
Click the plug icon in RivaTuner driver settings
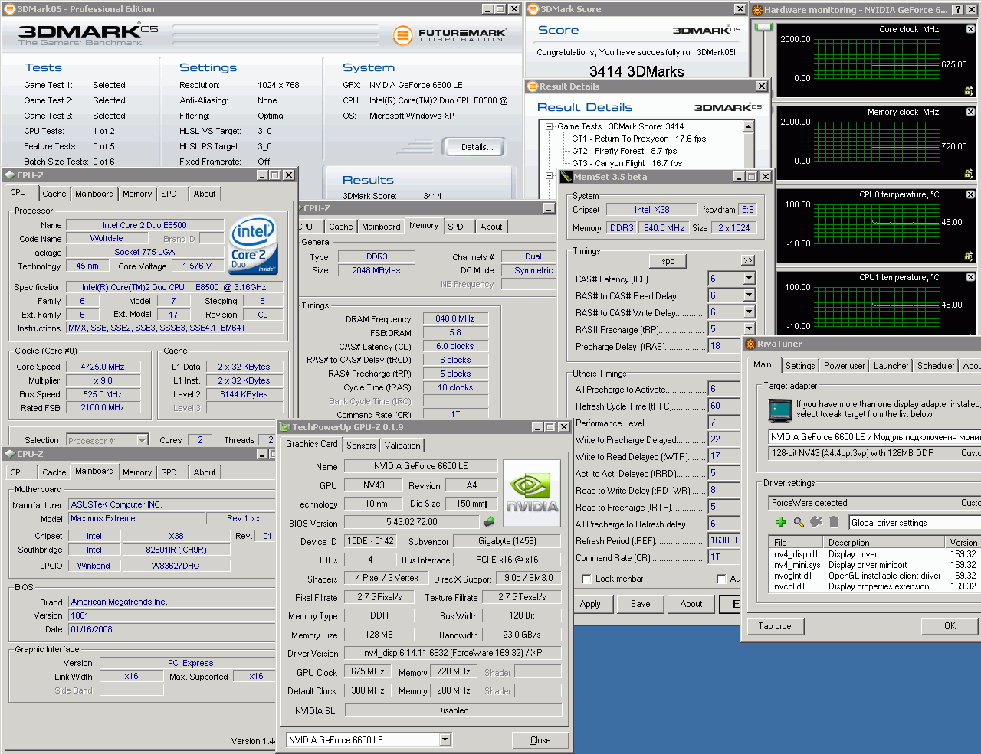[x=816, y=522]
